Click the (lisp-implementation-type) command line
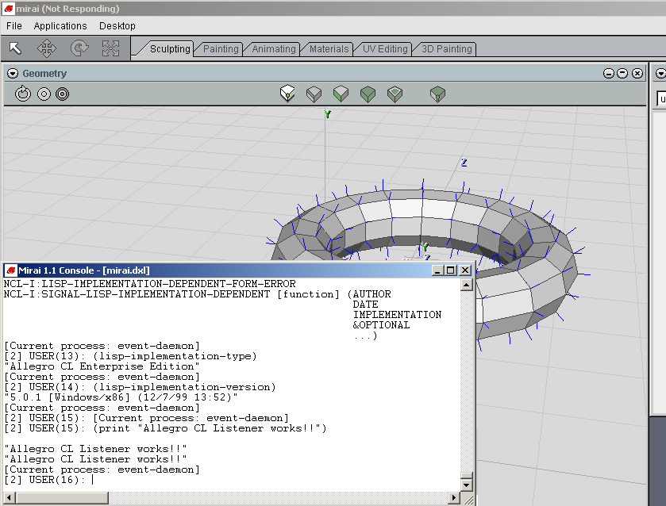The height and width of the screenshot is (506, 666). tap(130, 356)
